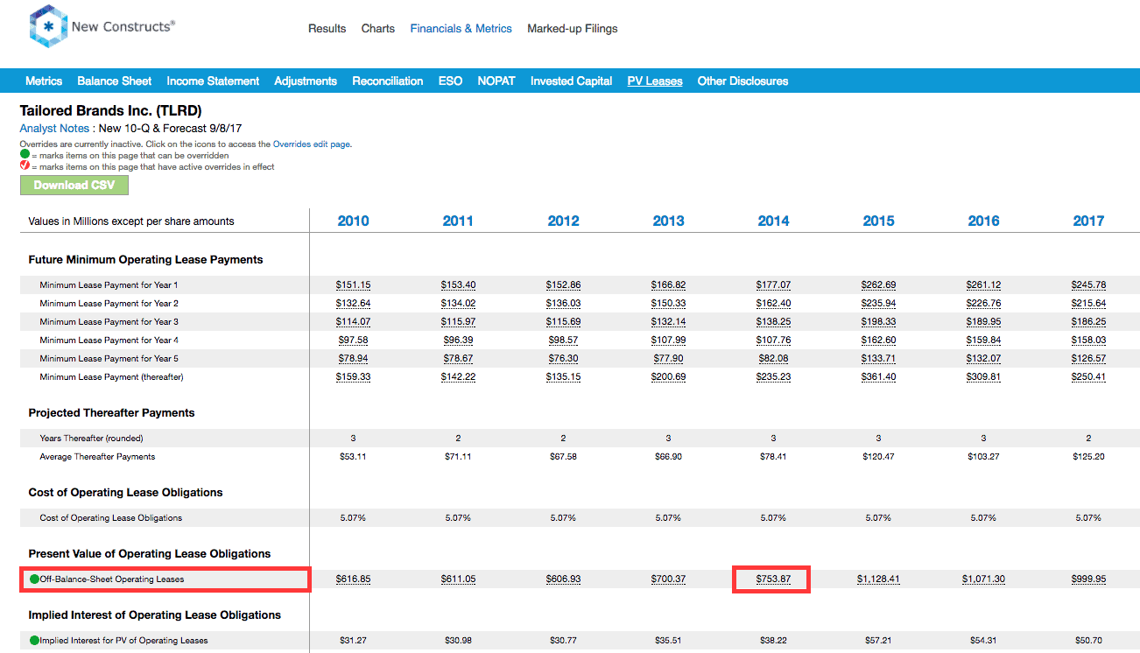This screenshot has width=1140, height=653.
Task: Click the $115.69 Year 3 value
Action: pos(564,322)
